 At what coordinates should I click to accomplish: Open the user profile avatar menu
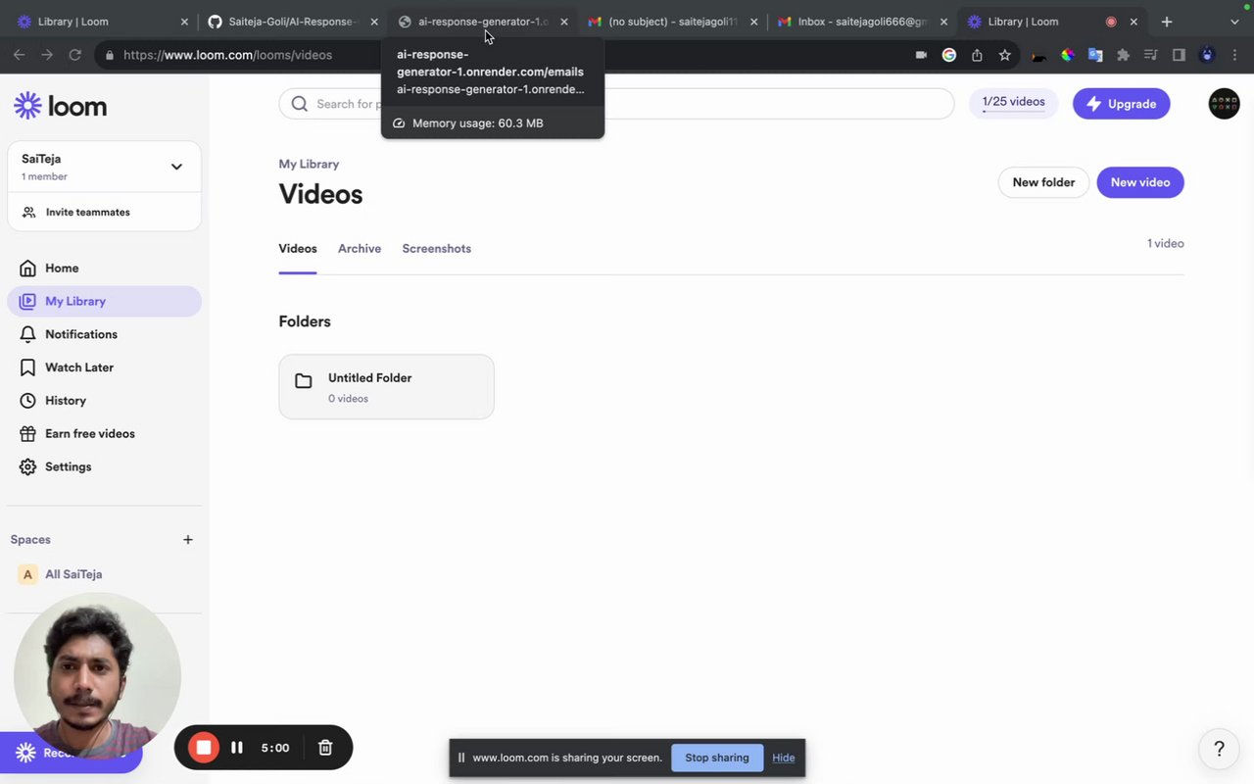pos(1224,104)
